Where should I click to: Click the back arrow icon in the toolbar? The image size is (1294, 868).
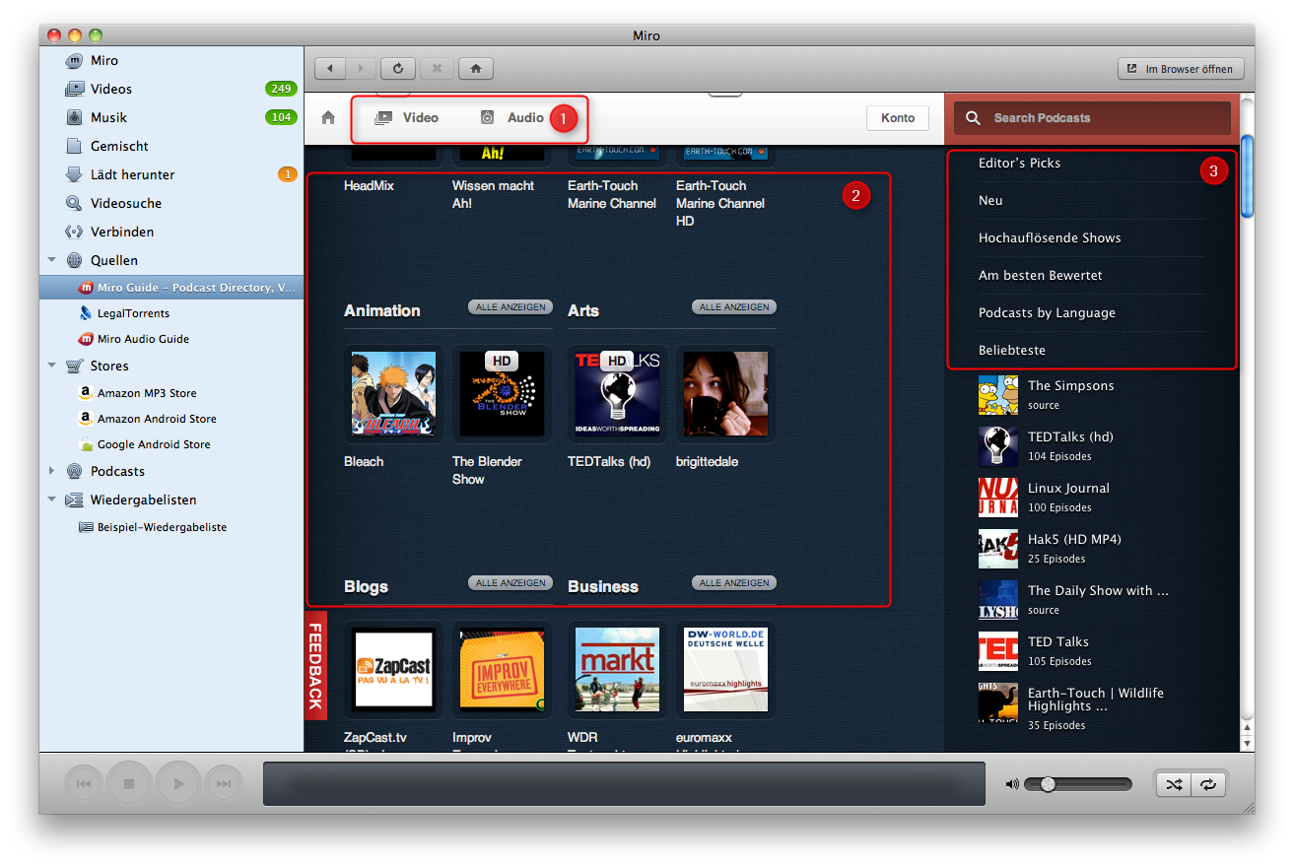point(330,68)
